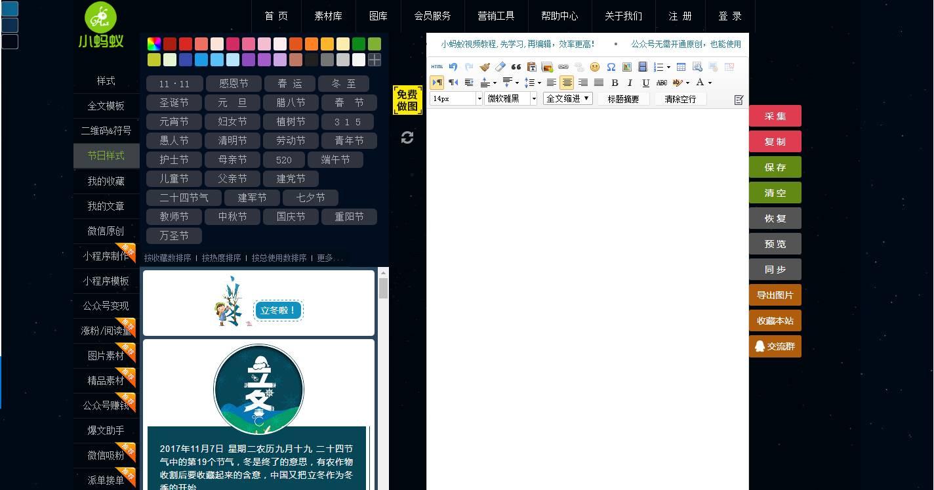Click the insert table icon
The image size is (934, 490).
[681, 67]
